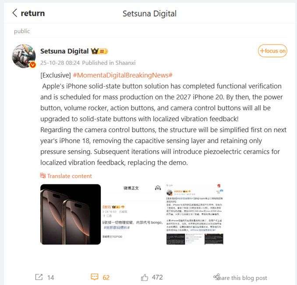Open Setsuna Digital's profile avatar
The width and height of the screenshot is (297, 285).
[24, 56]
